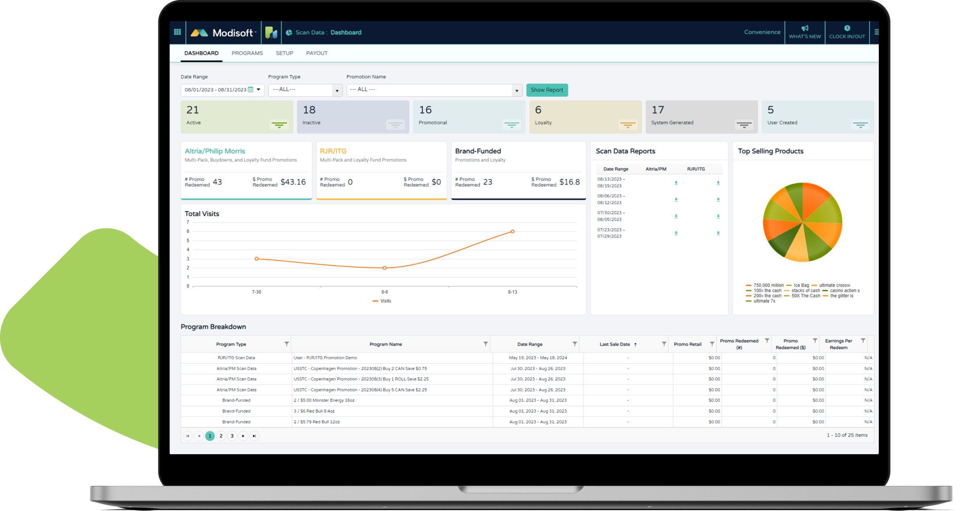Image resolution: width=960 pixels, height=511 pixels.
Task: Toggle the Inactive programs filter card
Action: pos(395,125)
